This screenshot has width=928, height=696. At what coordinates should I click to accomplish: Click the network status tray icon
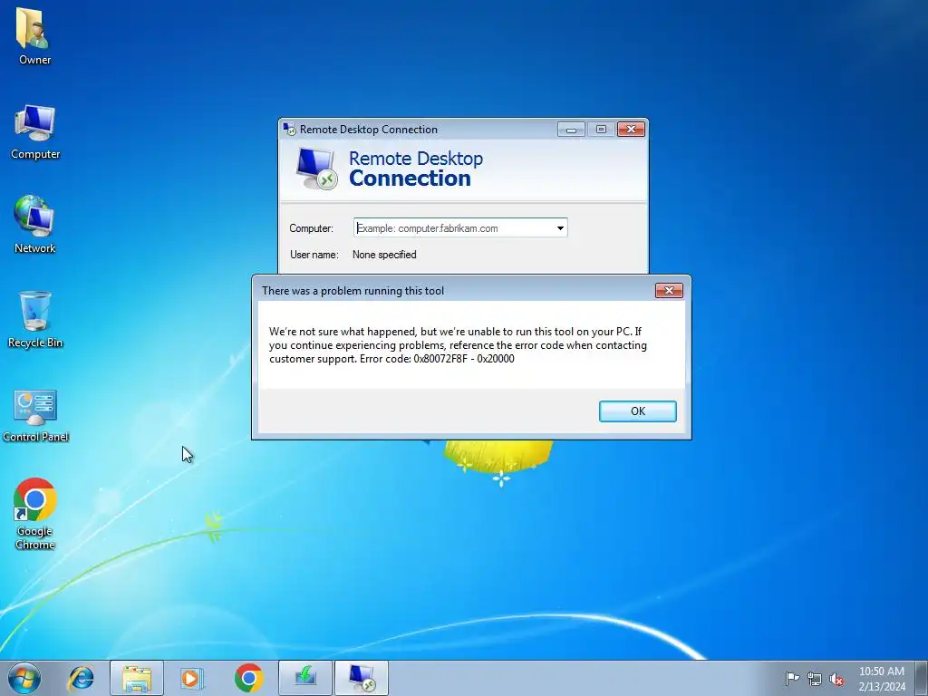pos(815,679)
